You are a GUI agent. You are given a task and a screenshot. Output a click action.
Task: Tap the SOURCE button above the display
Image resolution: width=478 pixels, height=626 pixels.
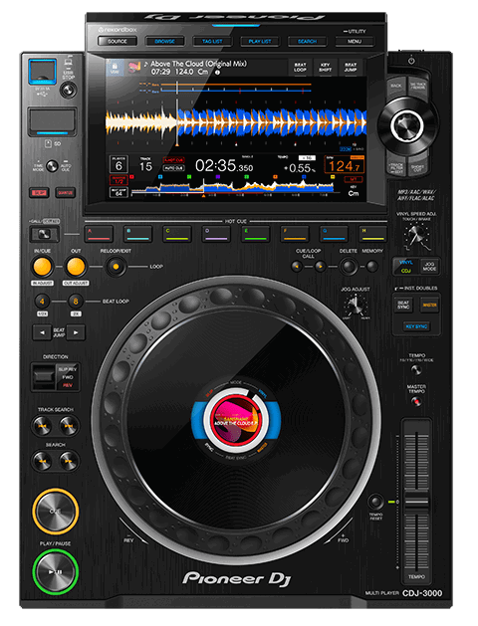[118, 41]
